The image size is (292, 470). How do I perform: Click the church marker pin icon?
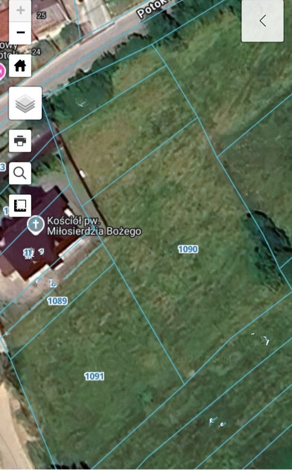tap(36, 225)
